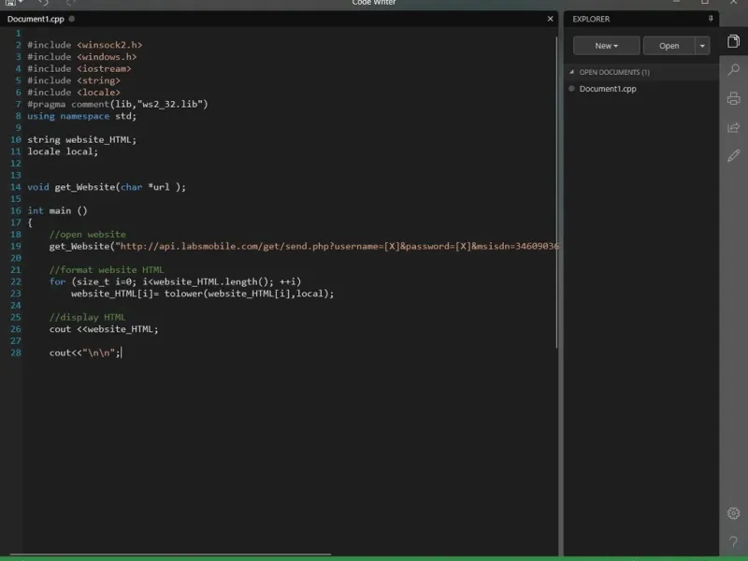Close the Document1.cpp editor tab
748x561 pixels.
pos(550,19)
